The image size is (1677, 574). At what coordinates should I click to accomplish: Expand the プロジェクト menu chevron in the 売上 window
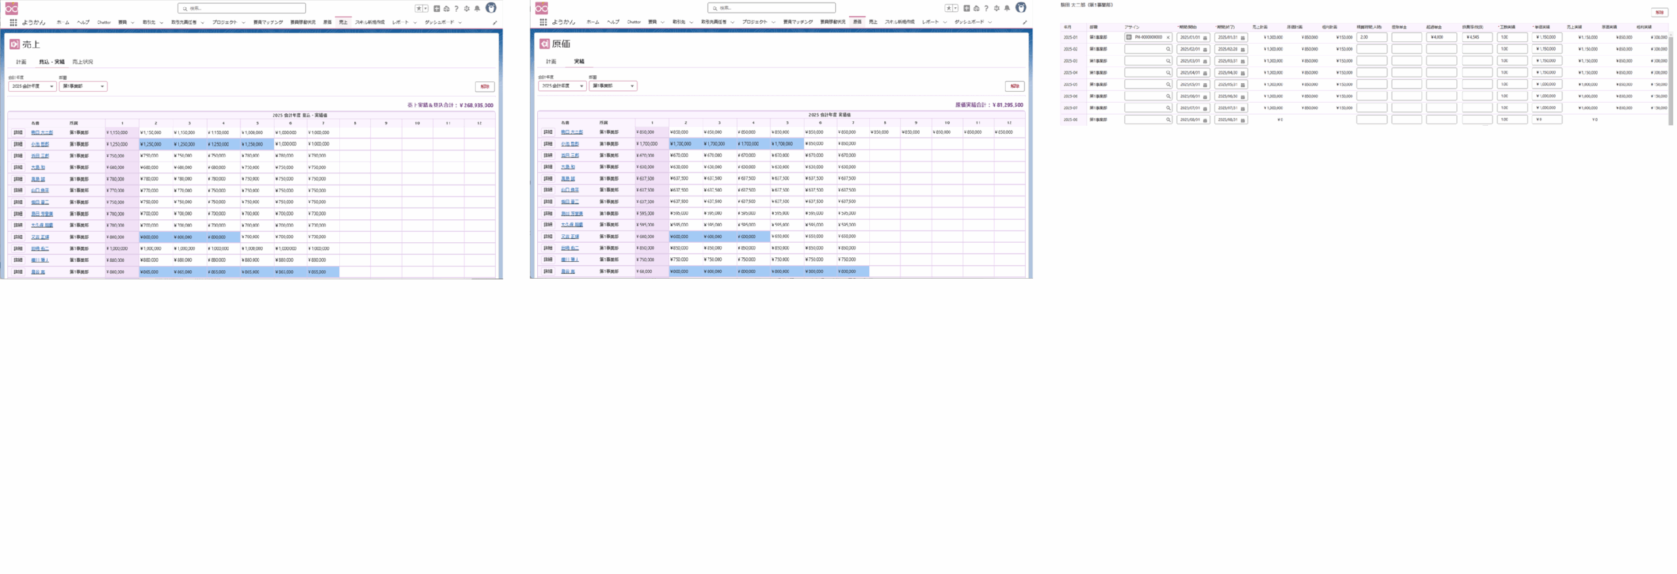[x=244, y=22]
